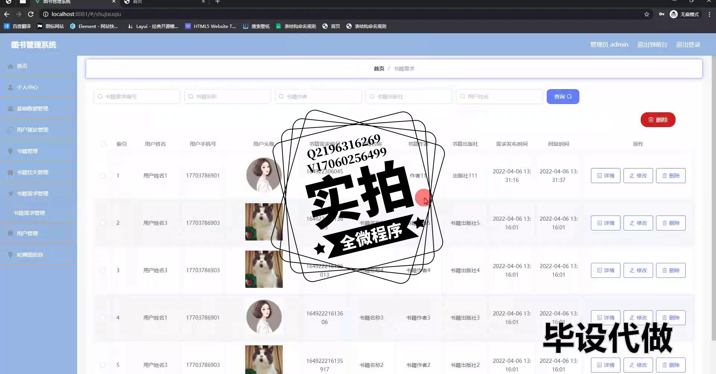Reload the page with refresh icon
The height and width of the screenshot is (374, 716).
coord(31,14)
